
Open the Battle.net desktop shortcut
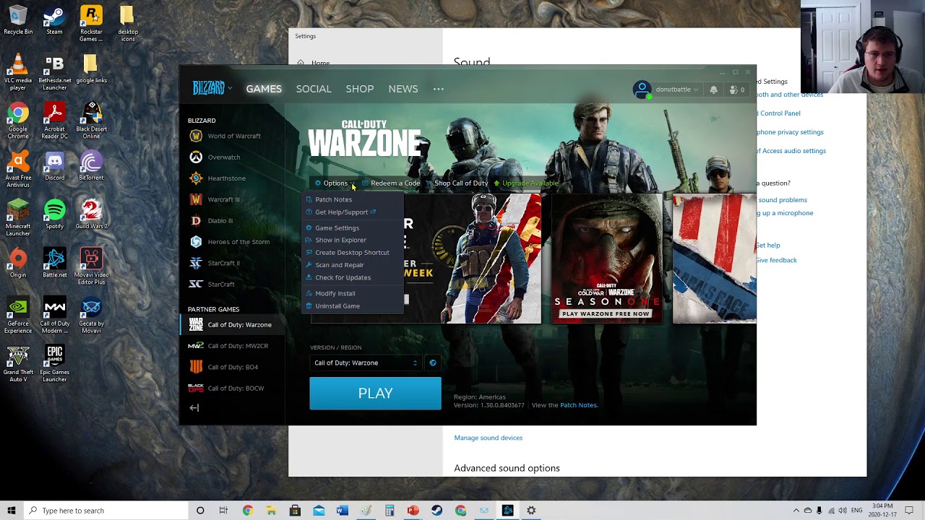coord(54,264)
